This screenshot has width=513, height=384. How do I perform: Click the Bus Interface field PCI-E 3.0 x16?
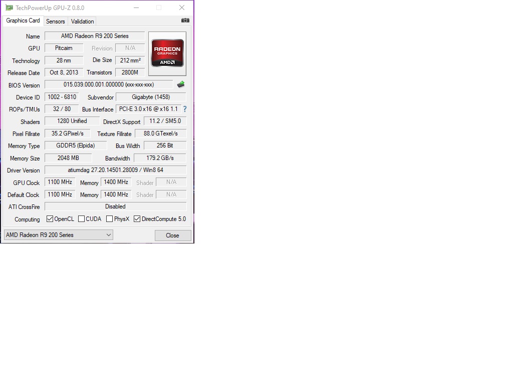click(x=148, y=109)
